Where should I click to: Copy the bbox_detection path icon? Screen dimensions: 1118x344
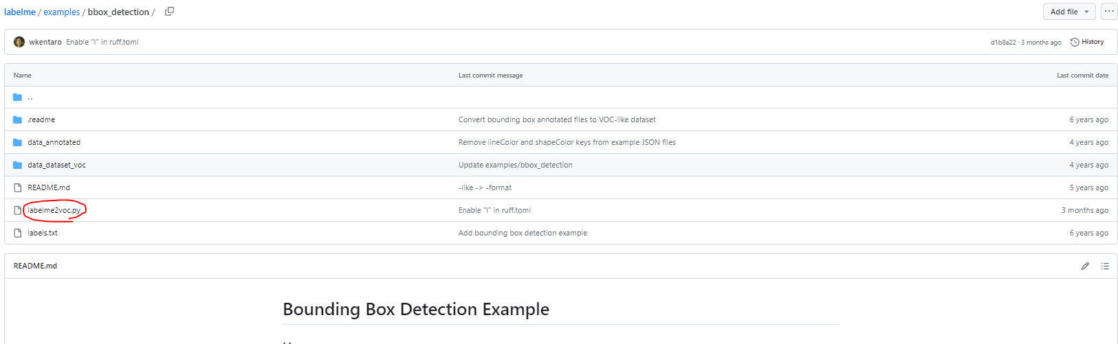point(169,12)
